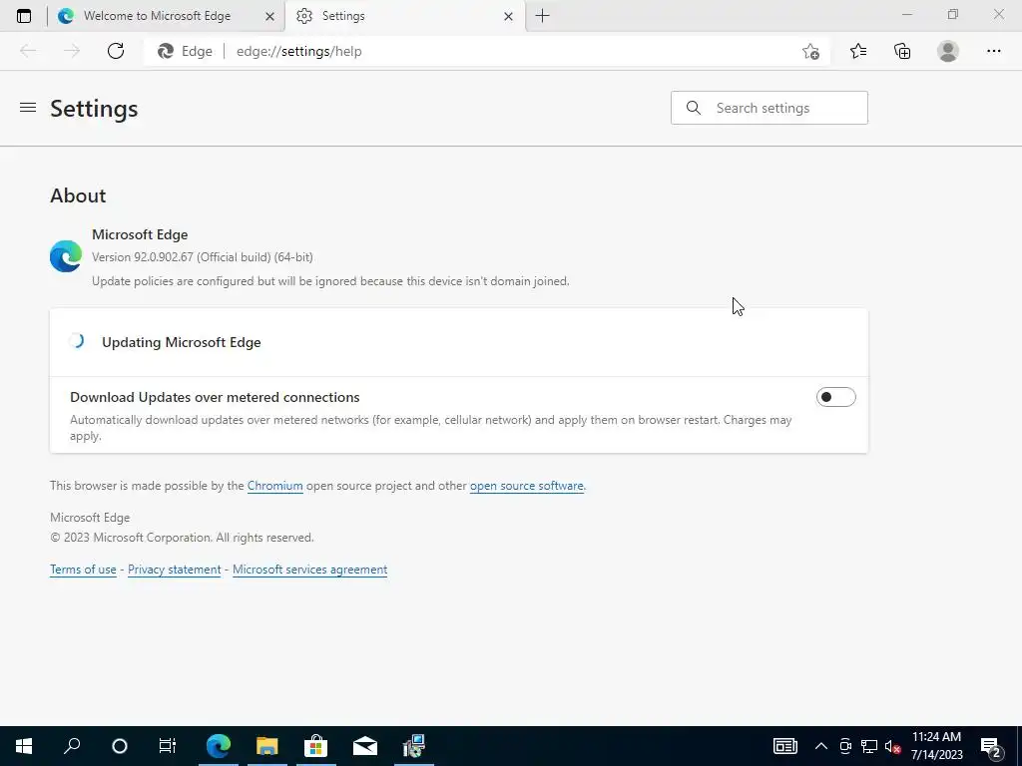Open the open source software link
This screenshot has width=1022, height=766.
pyautogui.click(x=527, y=486)
